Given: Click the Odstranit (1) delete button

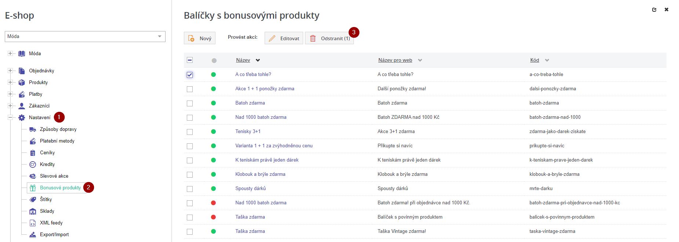Looking at the screenshot, I should pyautogui.click(x=329, y=38).
